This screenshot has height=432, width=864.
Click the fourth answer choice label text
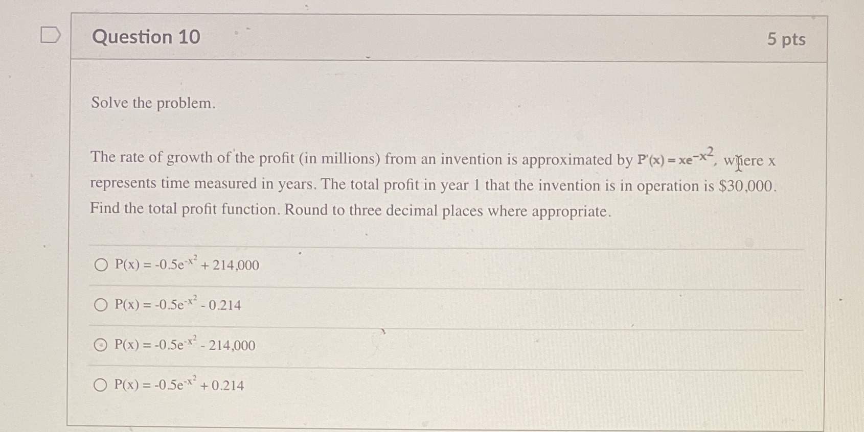(179, 385)
